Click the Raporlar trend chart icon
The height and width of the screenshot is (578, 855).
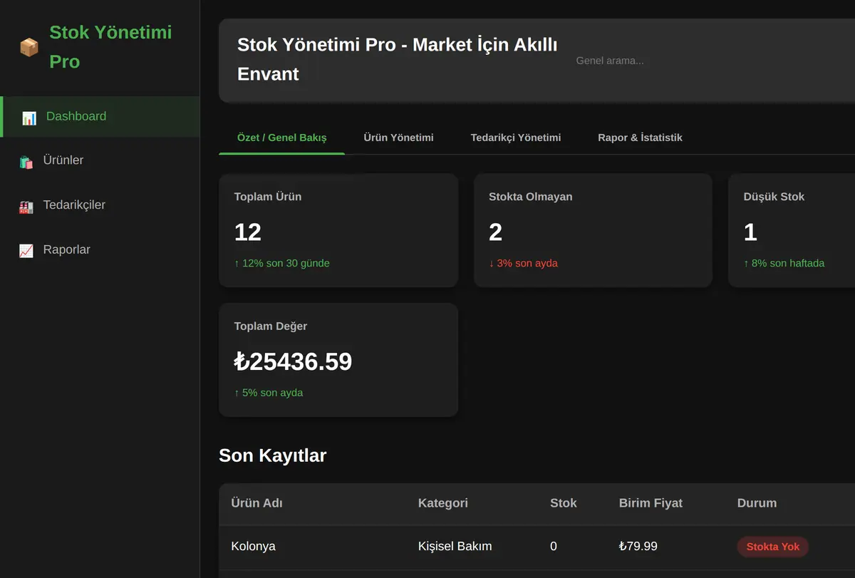pyautogui.click(x=26, y=251)
